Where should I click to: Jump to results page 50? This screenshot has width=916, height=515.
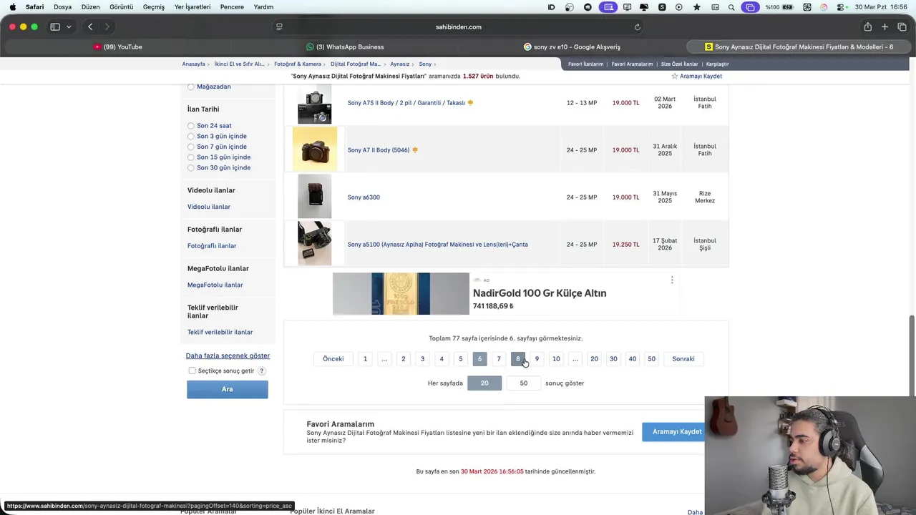pos(651,359)
